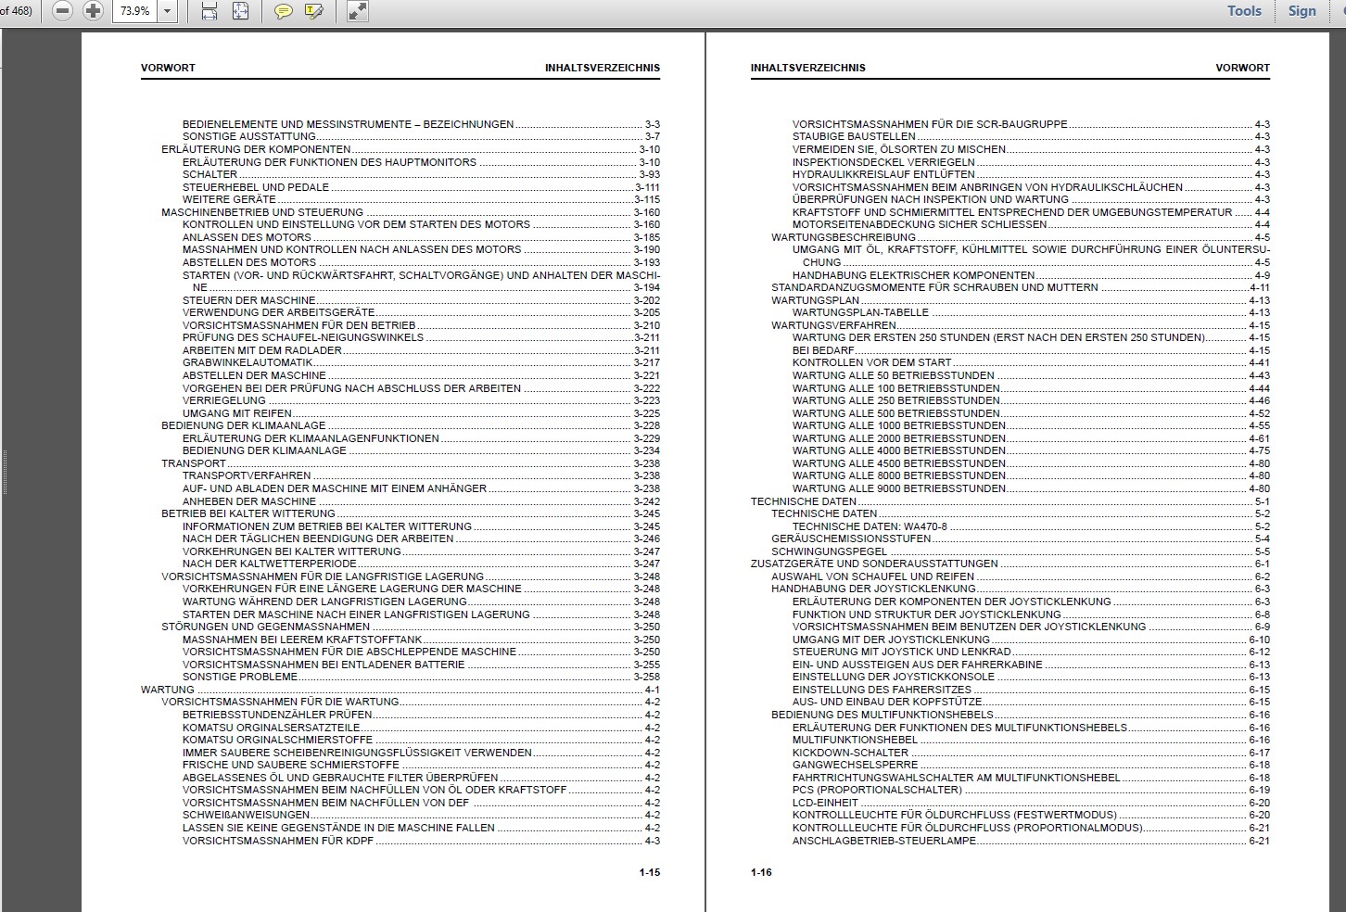Open the Tools pane
The image size is (1346, 912).
(x=1244, y=11)
